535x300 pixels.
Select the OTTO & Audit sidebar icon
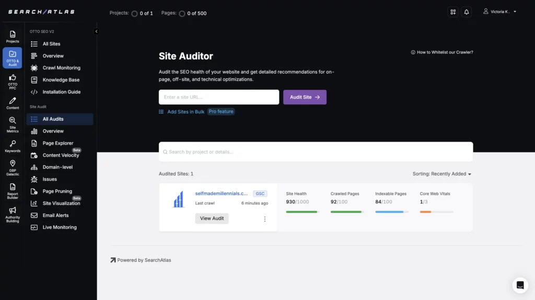(13, 58)
